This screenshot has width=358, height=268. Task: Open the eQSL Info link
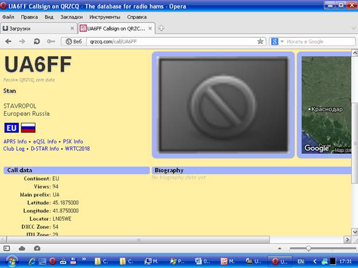click(x=45, y=142)
